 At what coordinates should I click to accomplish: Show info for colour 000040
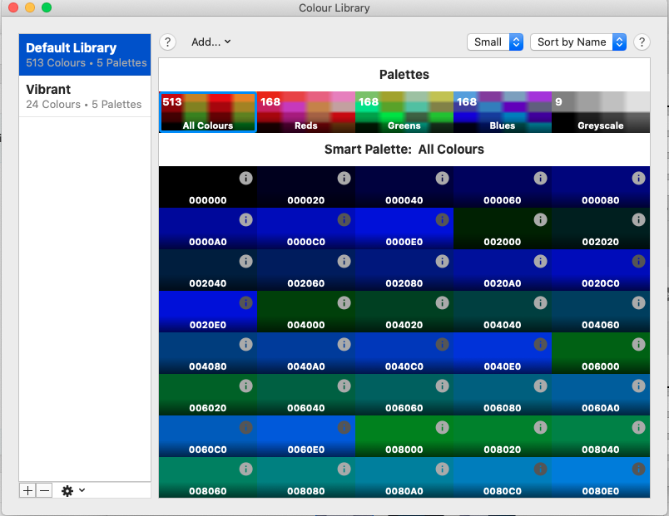(x=442, y=178)
